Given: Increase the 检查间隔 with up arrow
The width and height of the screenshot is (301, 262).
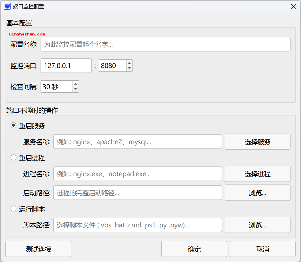Looking at the screenshot, I should [76, 84].
